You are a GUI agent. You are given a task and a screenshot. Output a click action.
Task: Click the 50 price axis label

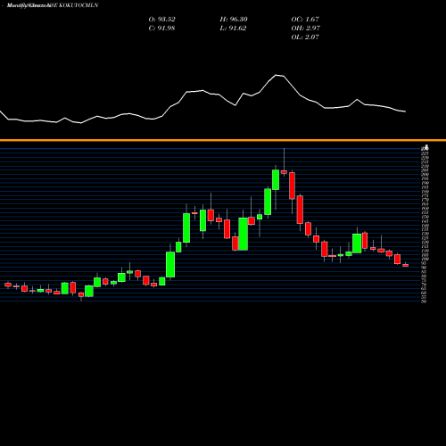[x=424, y=301]
